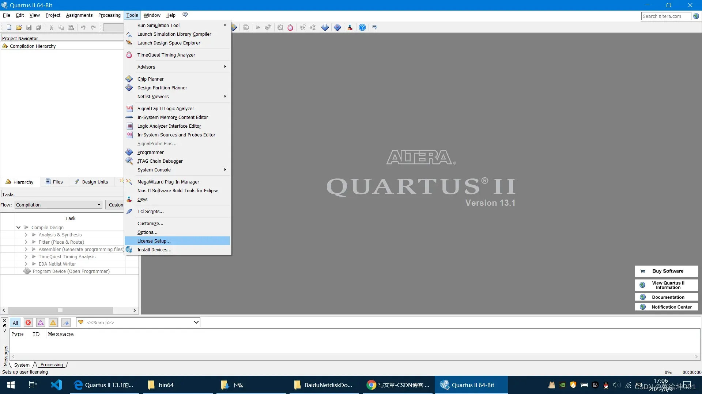Click the blue Help question mark icon
Screen dimensions: 702x394
coord(362,27)
